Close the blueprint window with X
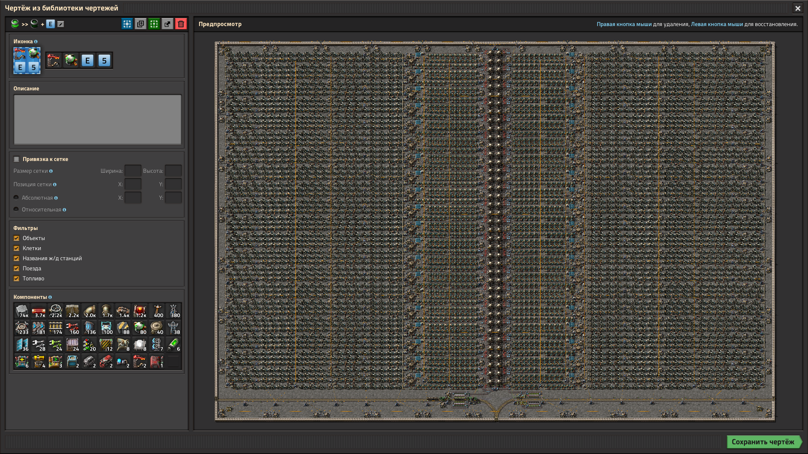The image size is (808, 454). point(797,8)
